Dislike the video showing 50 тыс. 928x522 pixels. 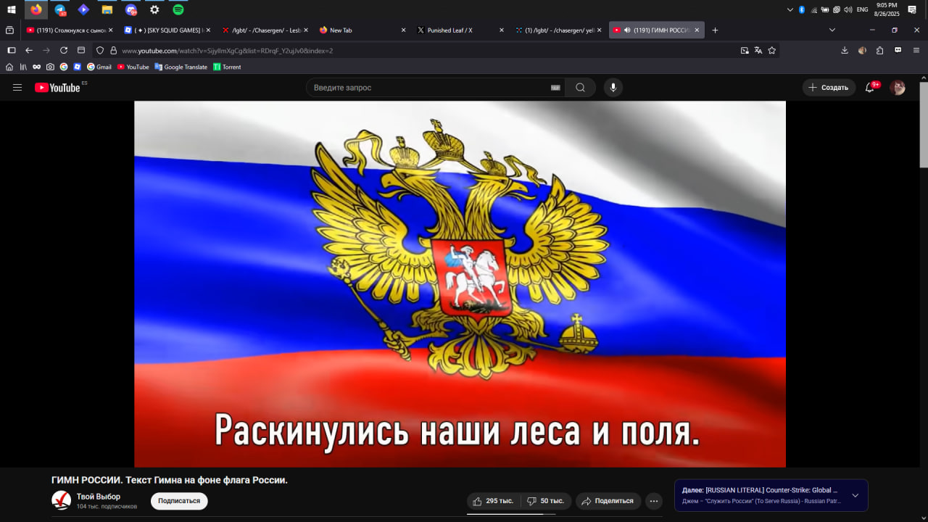click(x=545, y=501)
